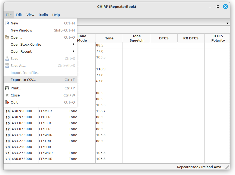Viewport: 235px width, 175px height.
Task: Click name cell EI7MLR
Action: click(x=53, y=111)
